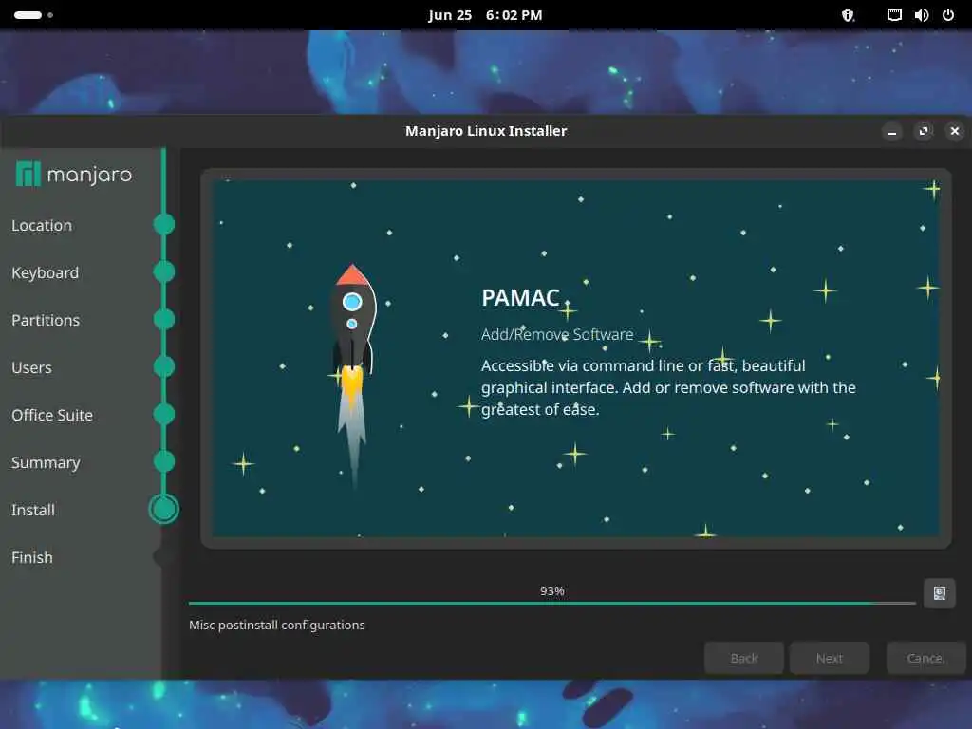Click the 'Misc postinstall configurations' status text
This screenshot has height=729, width=972.
tap(277, 625)
